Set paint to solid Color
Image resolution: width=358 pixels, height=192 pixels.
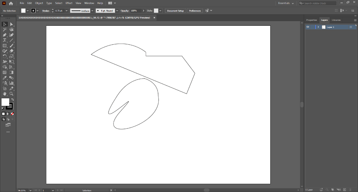click(x=4, y=114)
